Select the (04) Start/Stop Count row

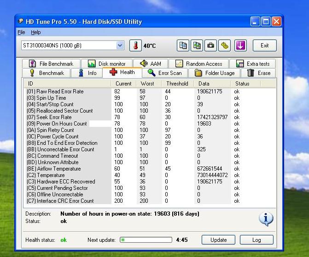(x=150, y=104)
